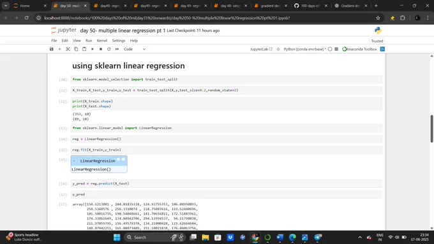
Task: Open a new browser tab
Action: pos(376,6)
